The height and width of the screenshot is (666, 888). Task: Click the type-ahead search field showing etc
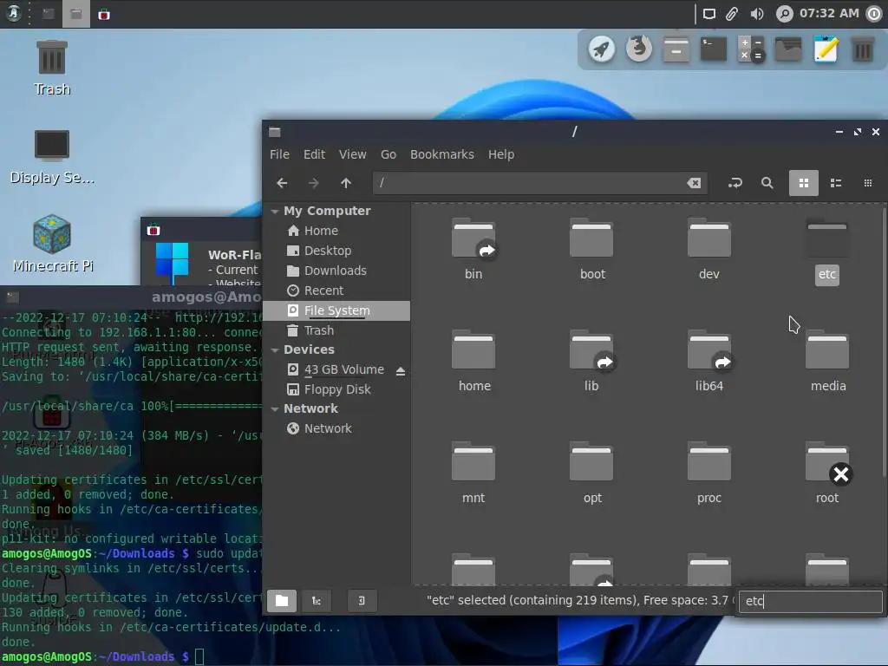click(x=811, y=602)
